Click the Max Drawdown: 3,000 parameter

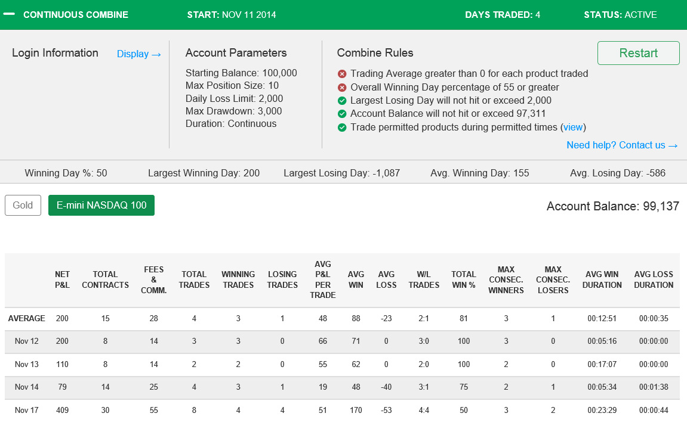click(x=233, y=111)
